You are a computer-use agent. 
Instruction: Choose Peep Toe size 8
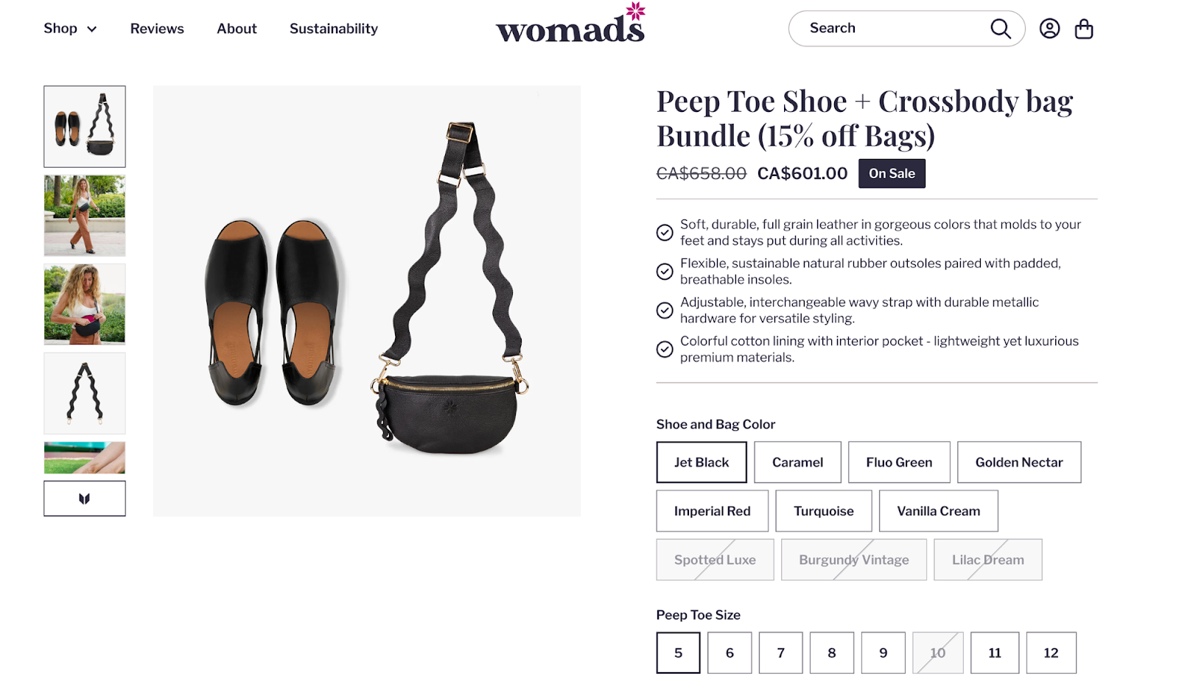(x=831, y=652)
